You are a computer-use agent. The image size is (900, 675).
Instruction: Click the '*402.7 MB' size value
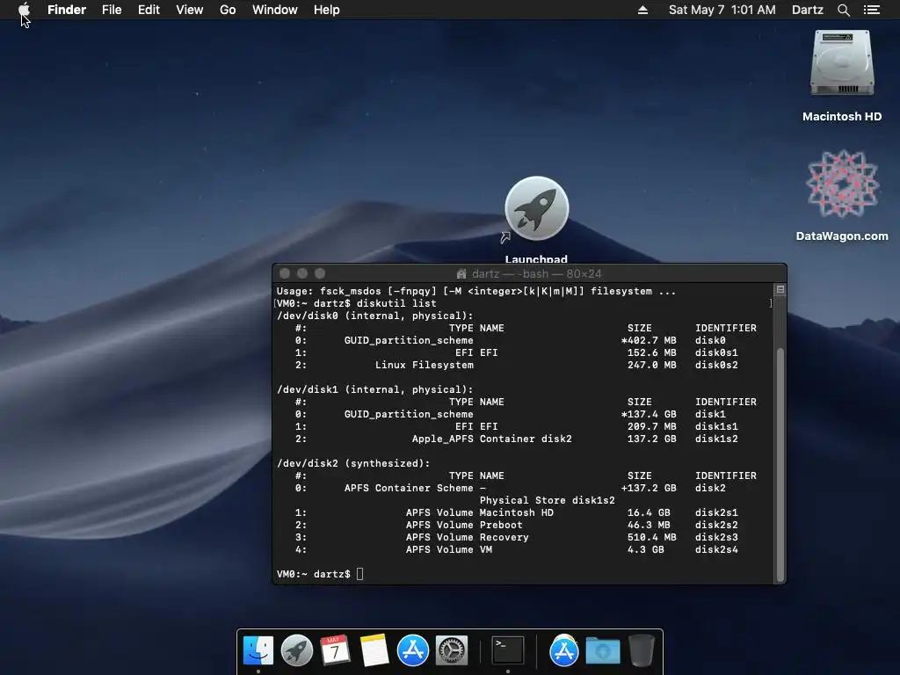click(649, 340)
